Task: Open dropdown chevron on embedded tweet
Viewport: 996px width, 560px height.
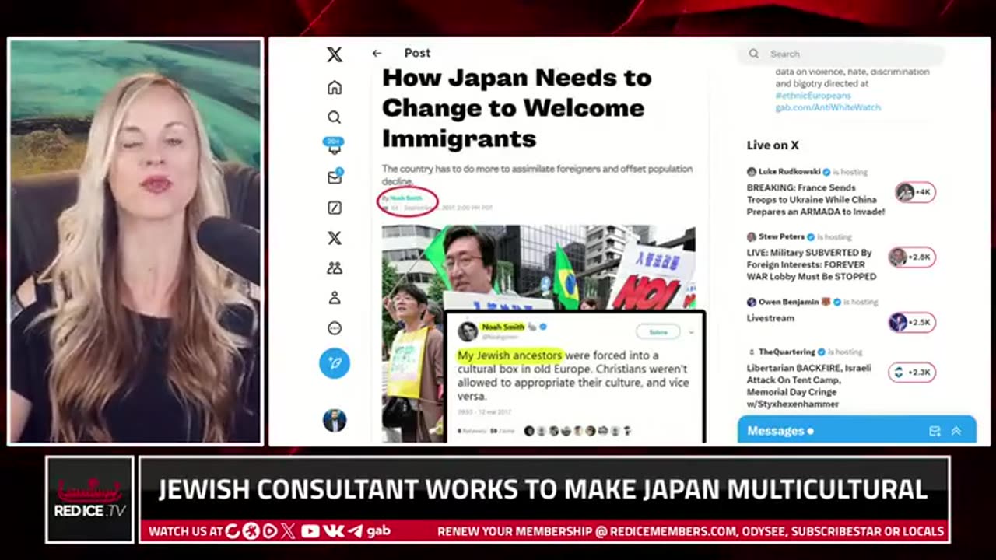Action: 691,332
